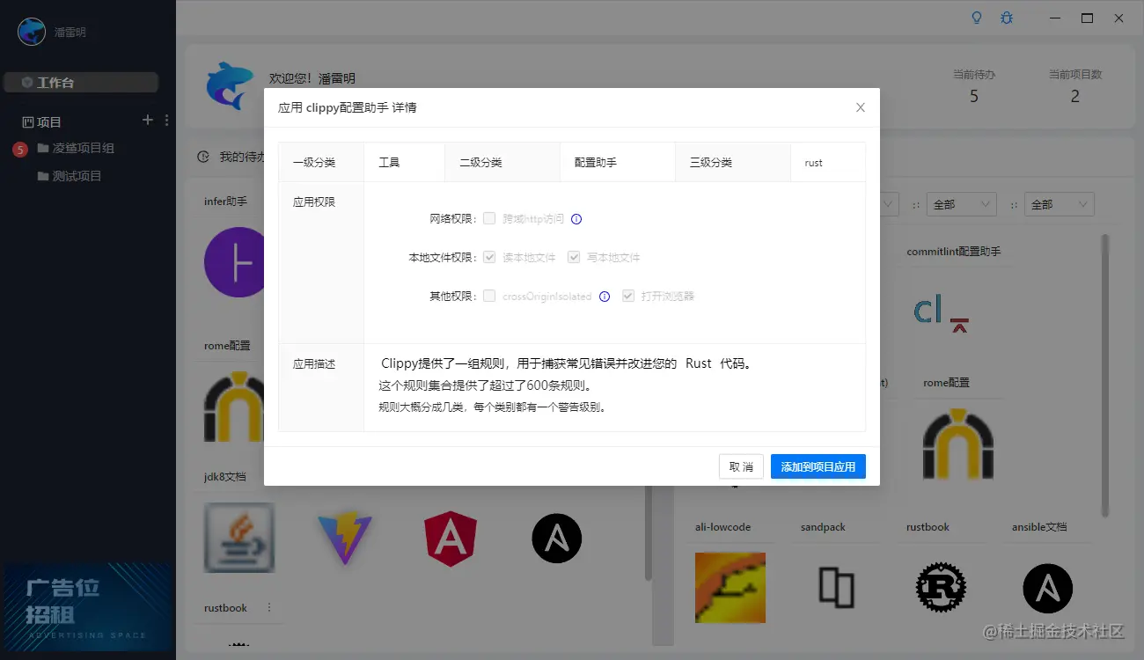
Task: Open the rightmost 全部 filter dropdown
Action: point(1061,204)
